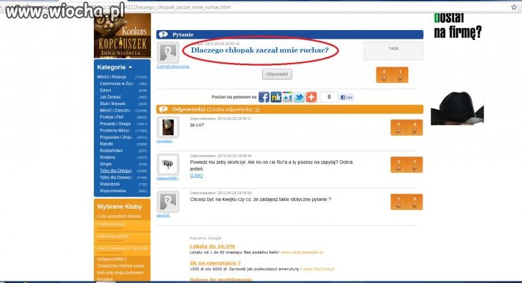The width and height of the screenshot is (522, 283).
Task: Share the question on nk
Action: pyautogui.click(x=276, y=97)
